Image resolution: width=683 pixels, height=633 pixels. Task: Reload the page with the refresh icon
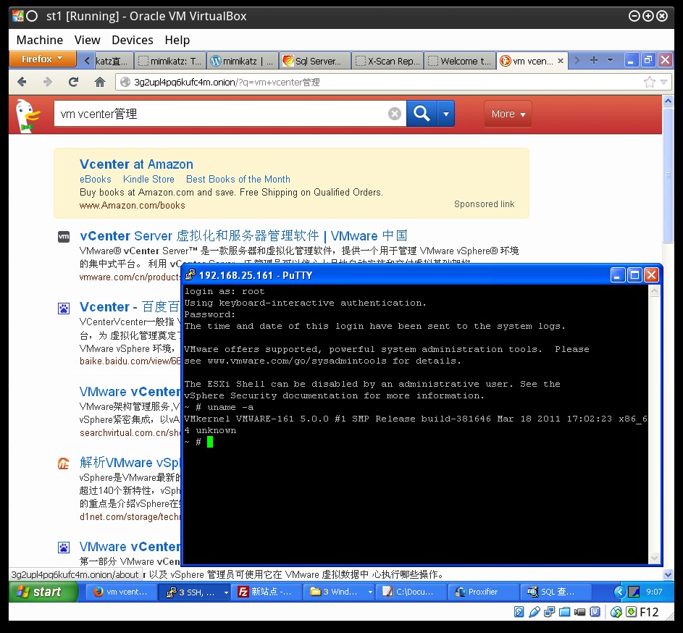pos(74,82)
